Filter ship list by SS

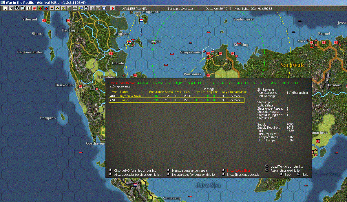tap(255, 83)
